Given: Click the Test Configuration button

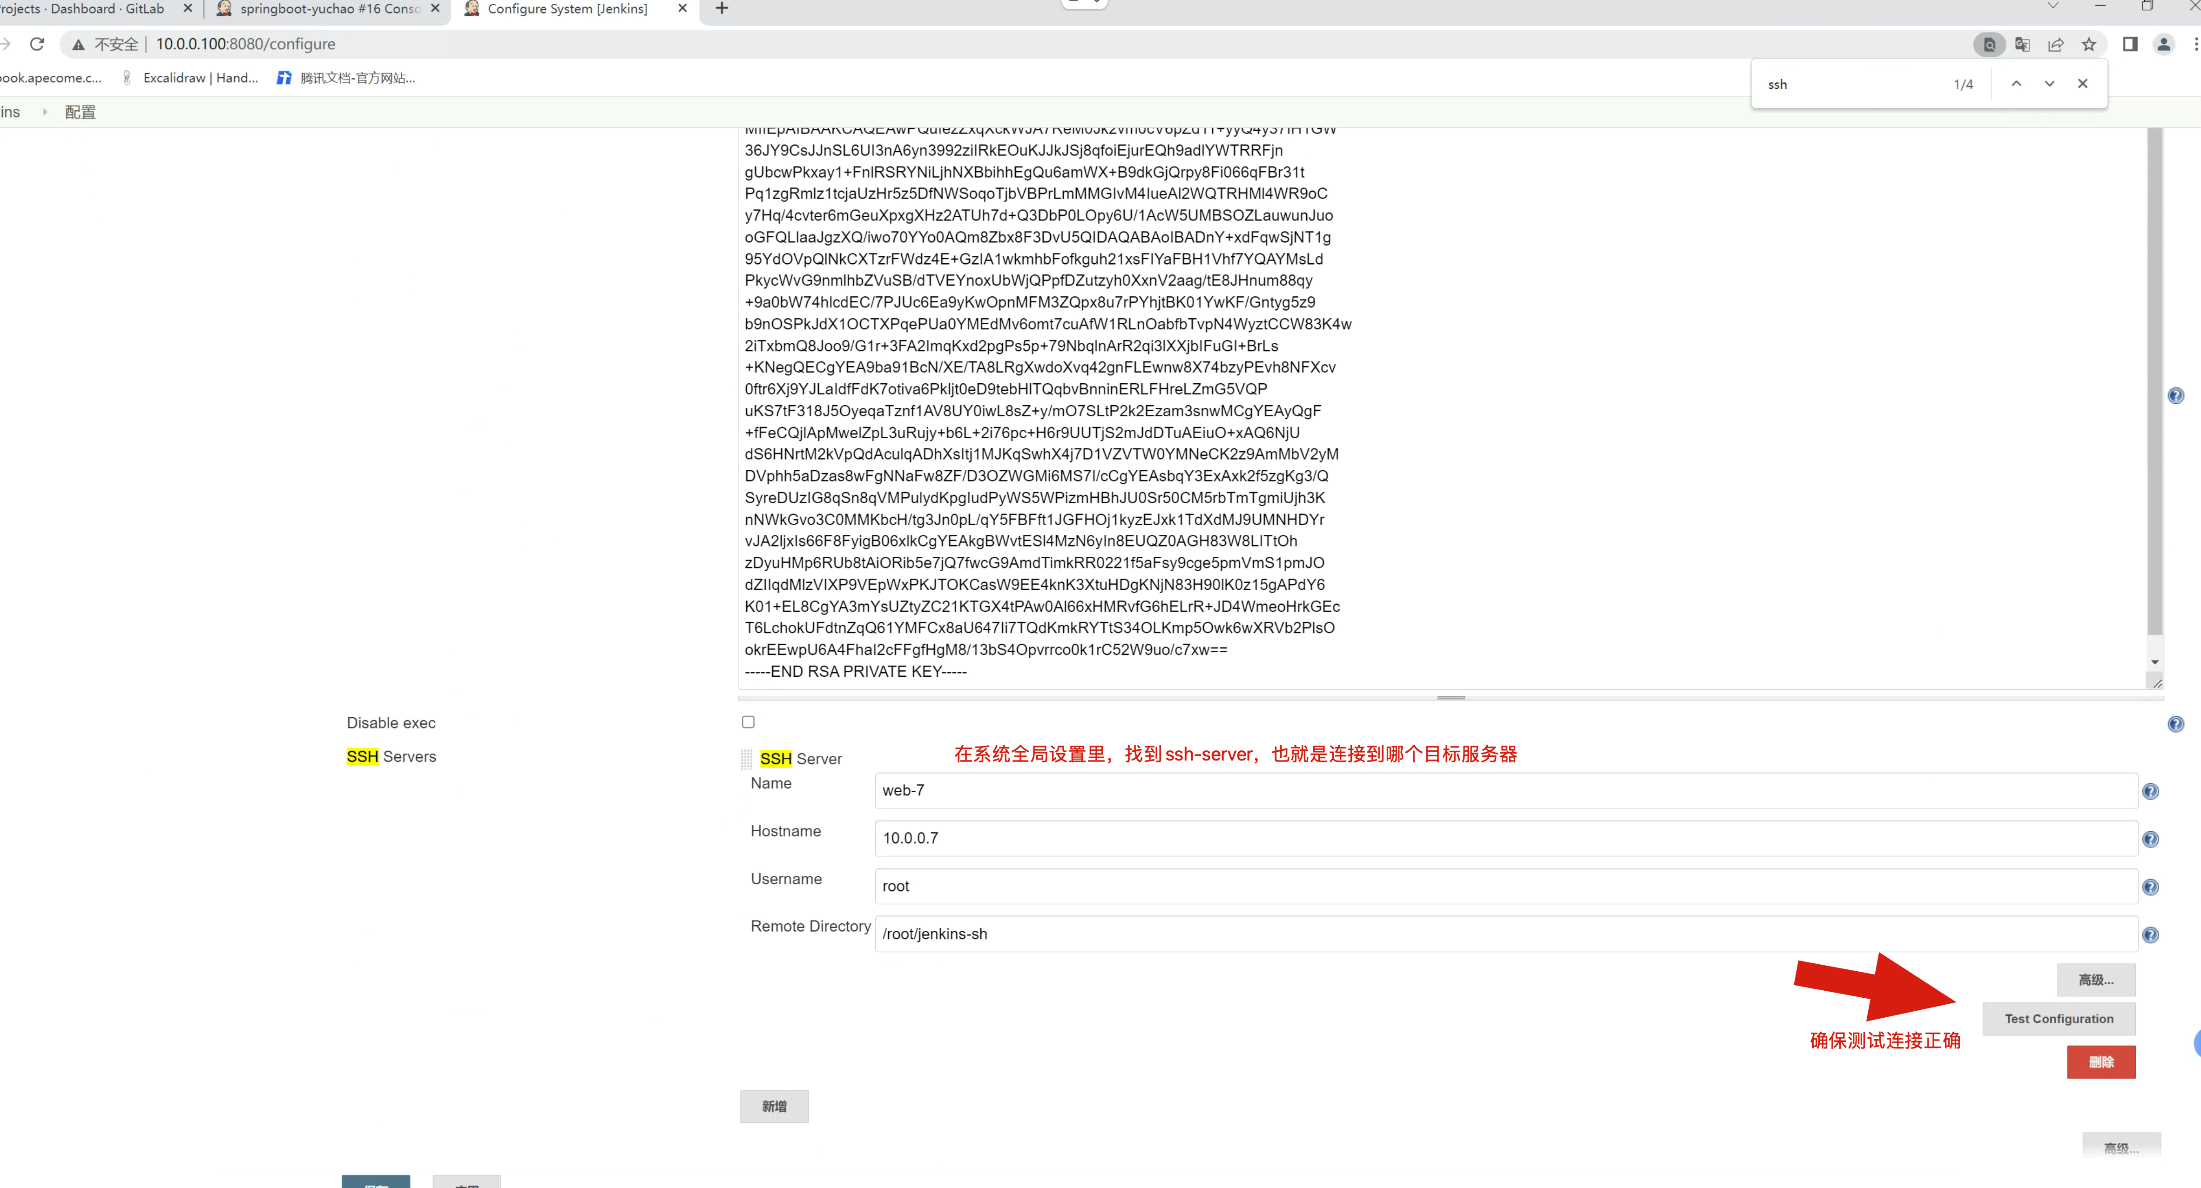Looking at the screenshot, I should pos(2058,1019).
